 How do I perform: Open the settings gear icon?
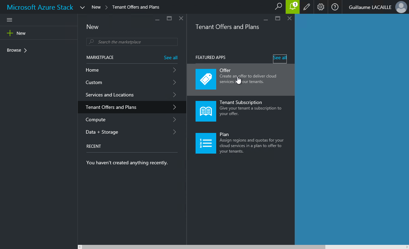point(321,7)
